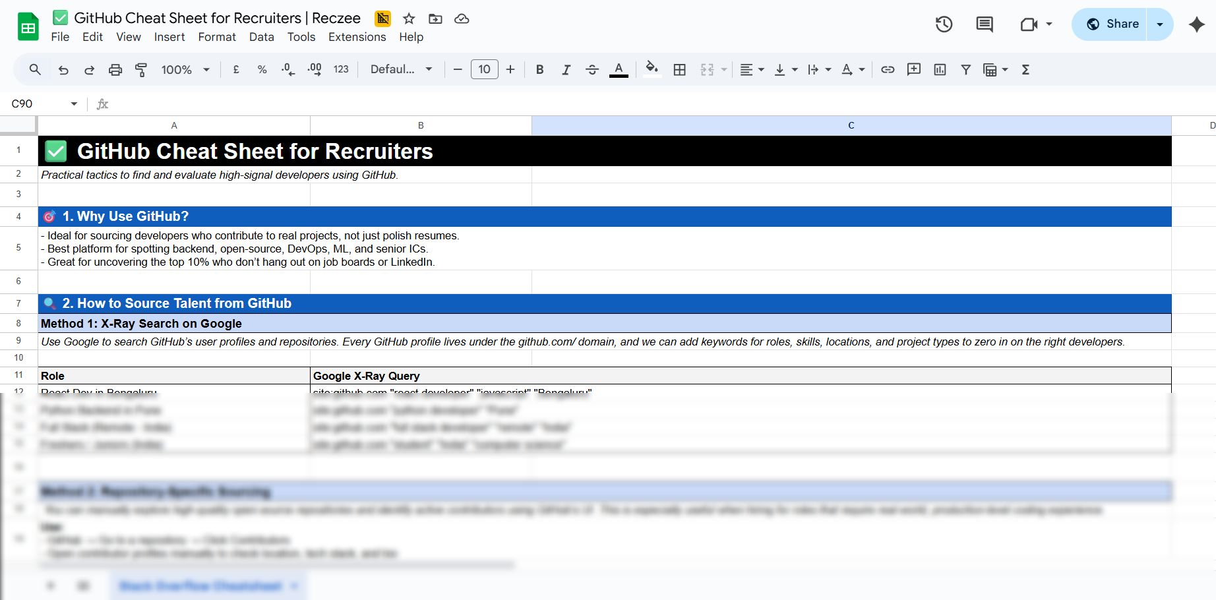Open more number formats 123
The height and width of the screenshot is (600, 1216).
coord(341,69)
